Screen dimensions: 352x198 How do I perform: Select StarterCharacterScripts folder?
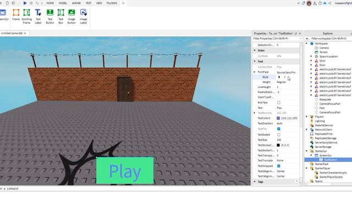[333, 173]
